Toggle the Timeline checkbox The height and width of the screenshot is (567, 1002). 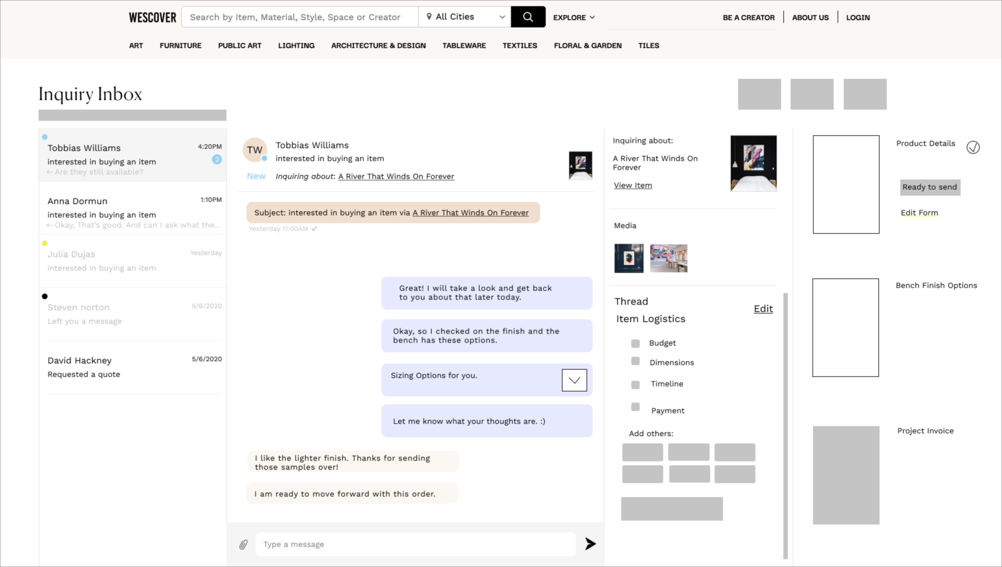pyautogui.click(x=635, y=385)
